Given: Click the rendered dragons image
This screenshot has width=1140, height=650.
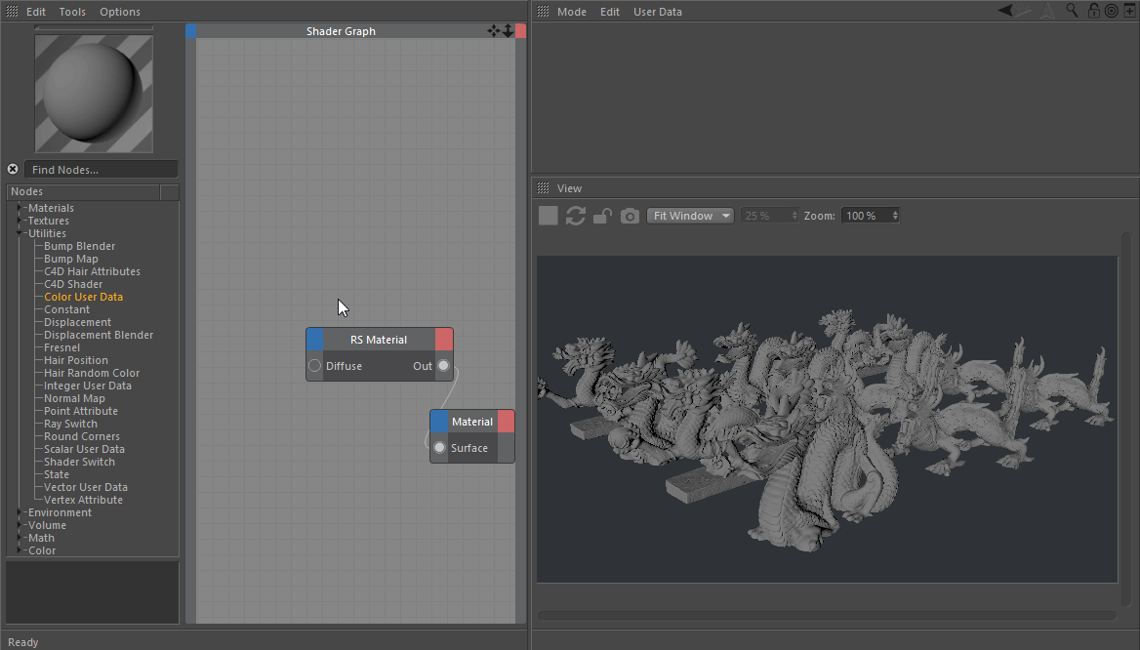Looking at the screenshot, I should click(827, 419).
